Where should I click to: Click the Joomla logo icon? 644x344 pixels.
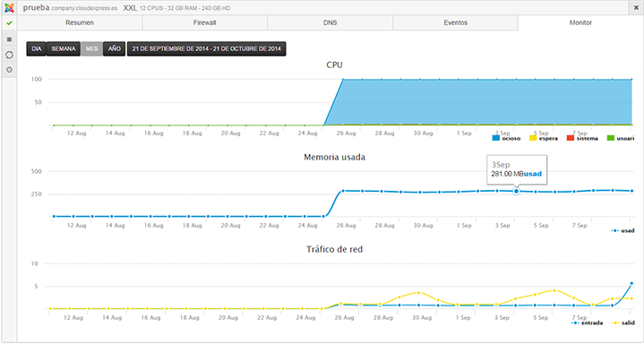tap(9, 8)
